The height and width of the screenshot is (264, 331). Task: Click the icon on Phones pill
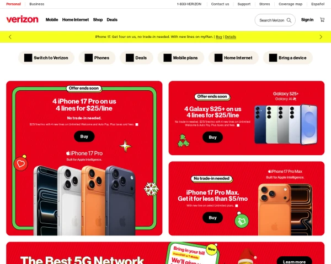click(x=89, y=58)
